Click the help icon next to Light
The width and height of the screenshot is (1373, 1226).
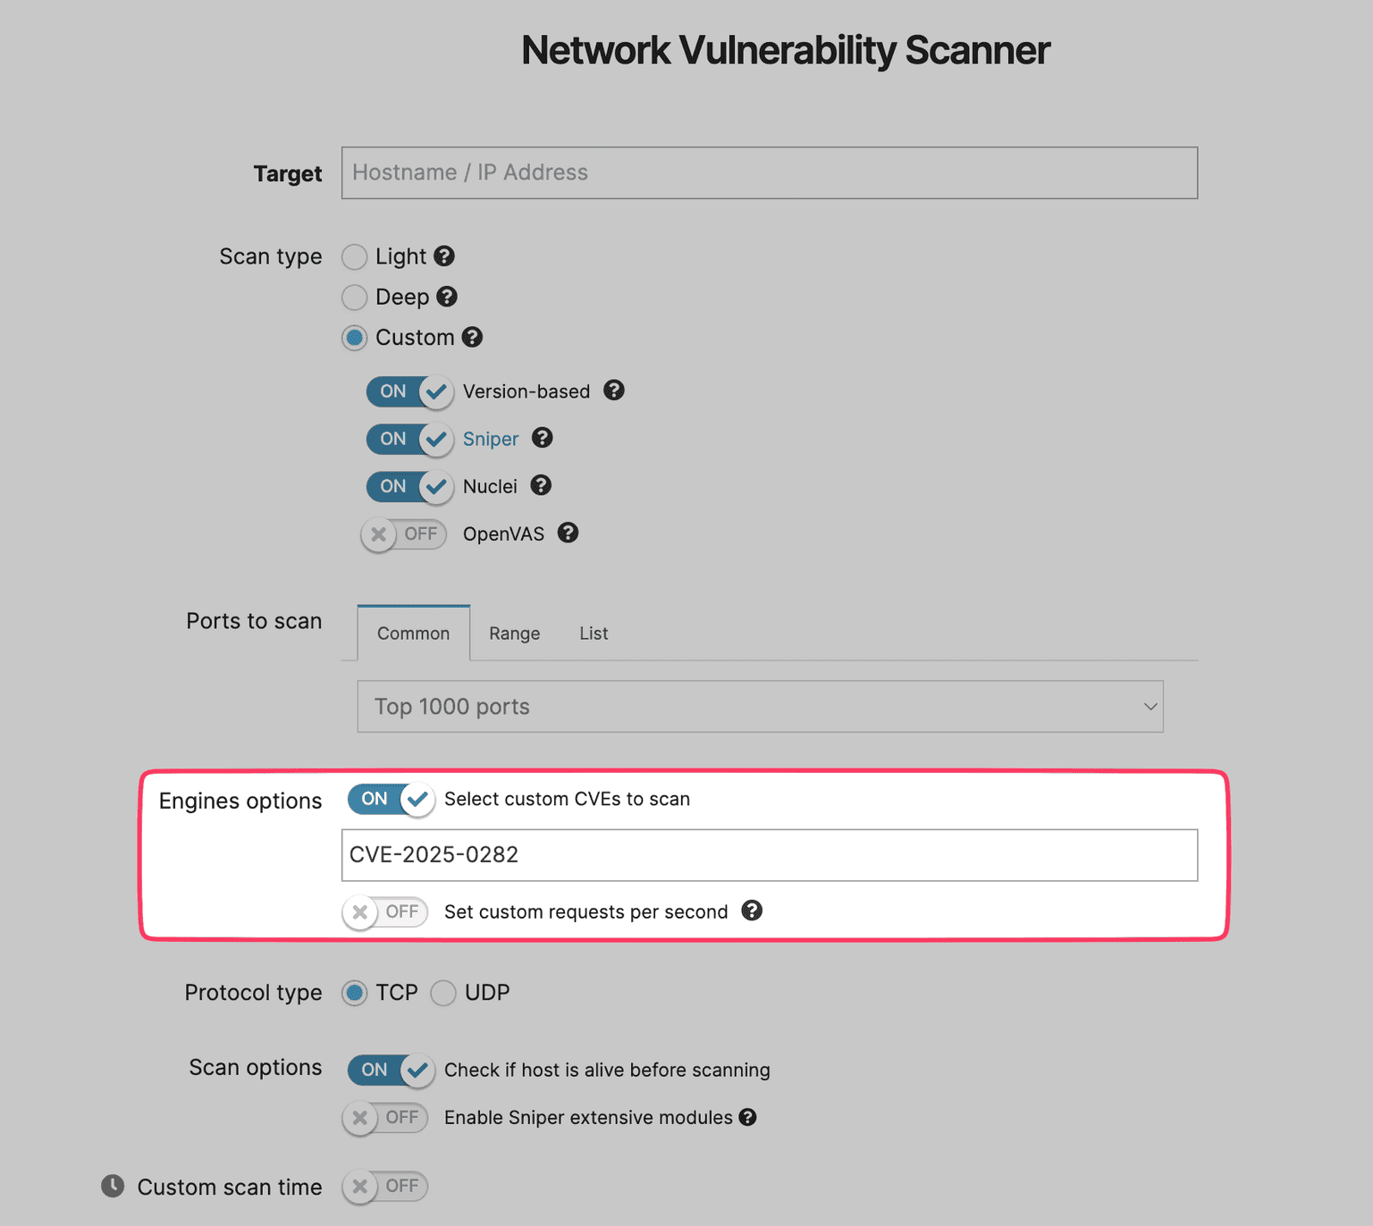pyautogui.click(x=444, y=256)
